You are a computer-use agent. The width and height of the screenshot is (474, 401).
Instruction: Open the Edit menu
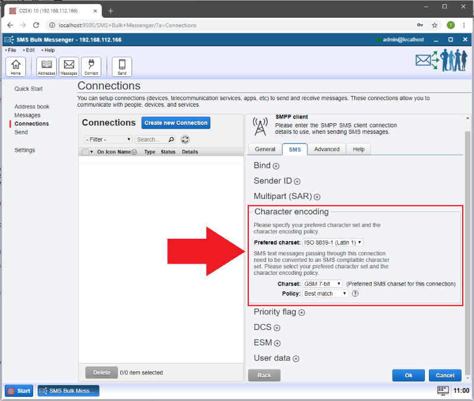tap(30, 50)
